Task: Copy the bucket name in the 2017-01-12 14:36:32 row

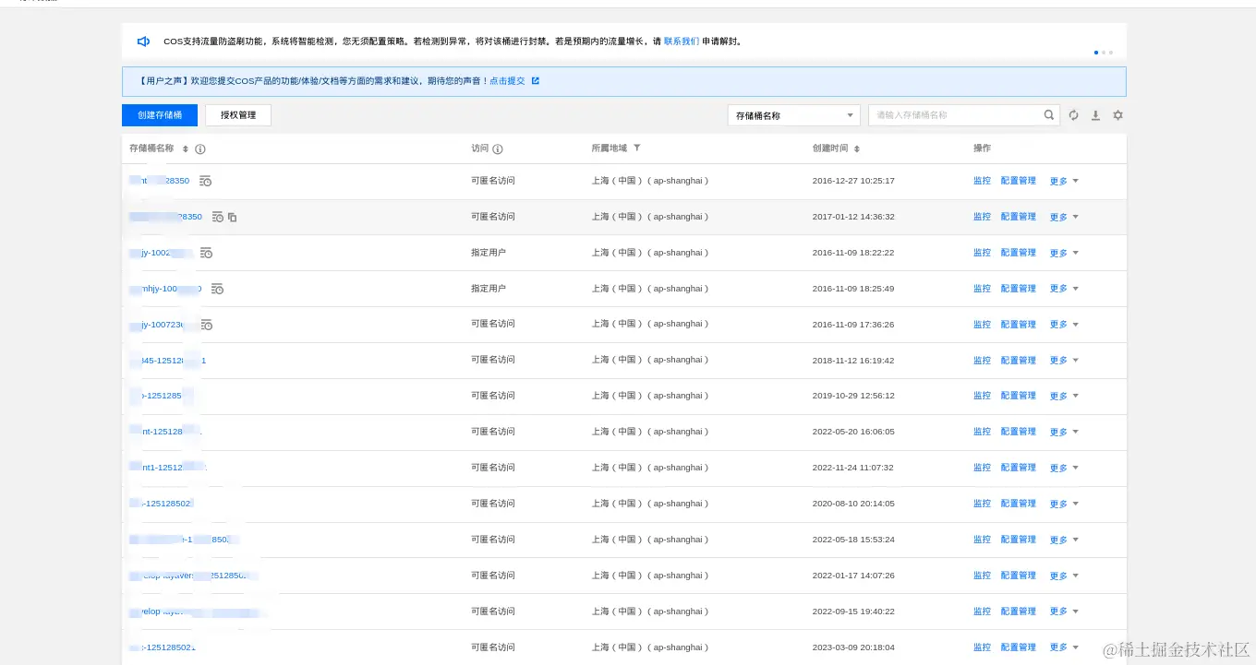Action: pos(233,218)
